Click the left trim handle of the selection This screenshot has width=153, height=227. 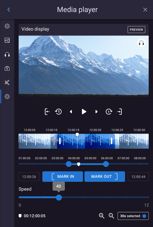pyautogui.click(x=60, y=141)
